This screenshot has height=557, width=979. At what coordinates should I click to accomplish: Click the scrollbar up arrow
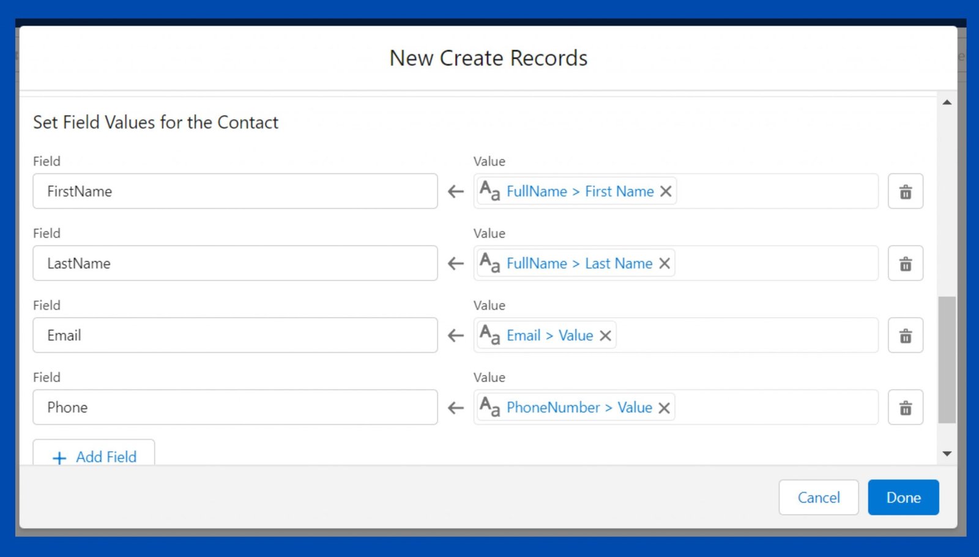point(947,102)
